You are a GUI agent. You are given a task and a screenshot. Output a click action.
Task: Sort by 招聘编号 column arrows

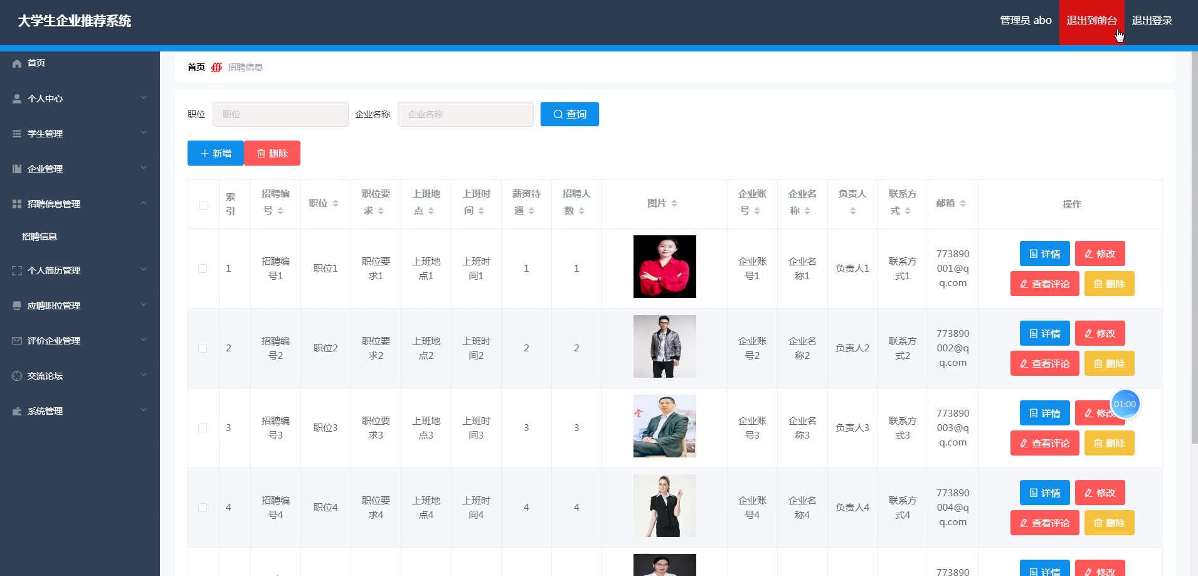[280, 211]
